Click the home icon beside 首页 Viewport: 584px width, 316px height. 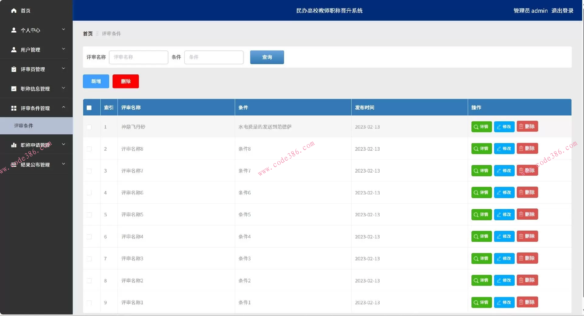[x=14, y=11]
